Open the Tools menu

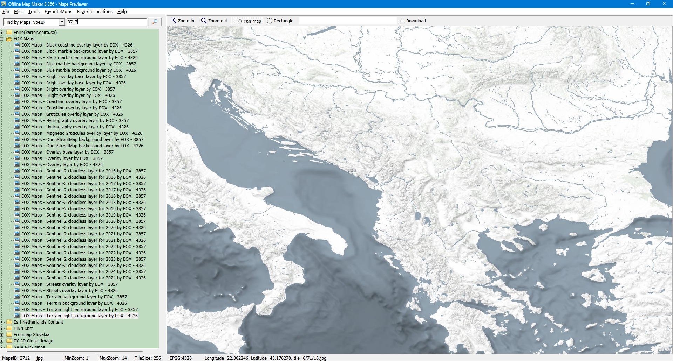click(34, 12)
